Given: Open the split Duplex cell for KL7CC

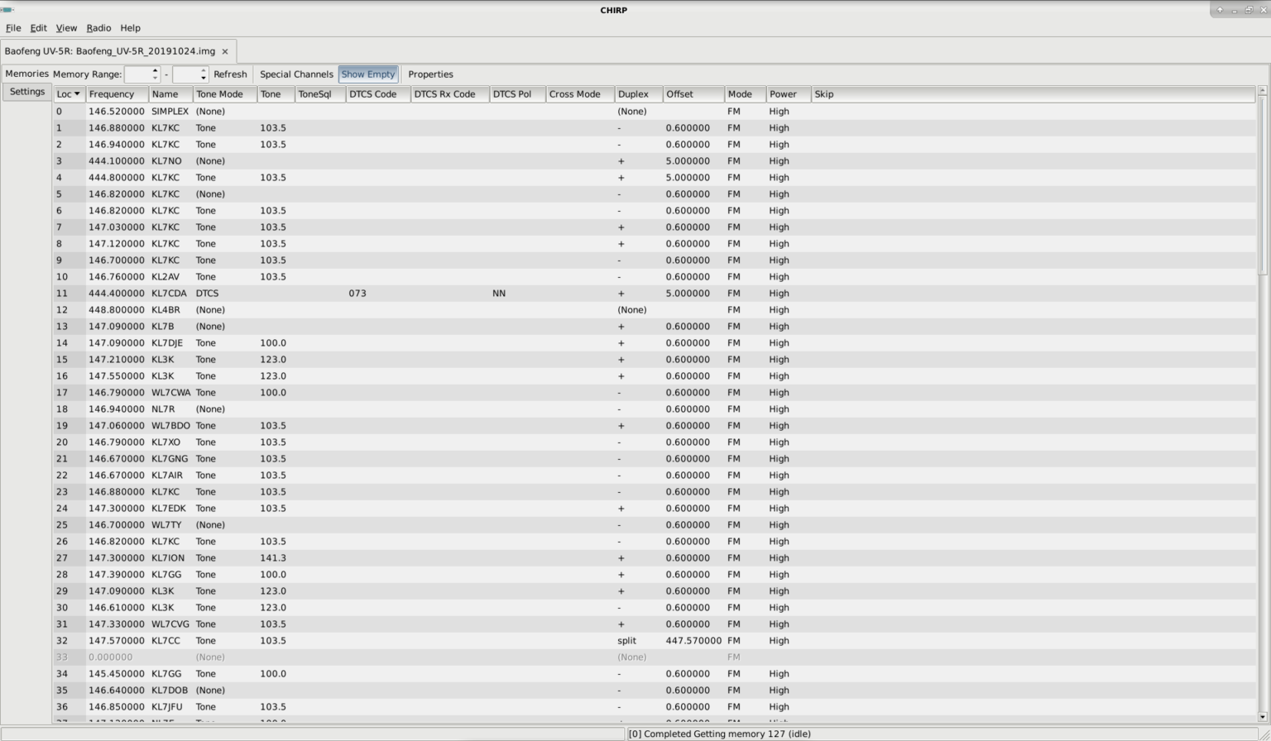Looking at the screenshot, I should point(627,641).
